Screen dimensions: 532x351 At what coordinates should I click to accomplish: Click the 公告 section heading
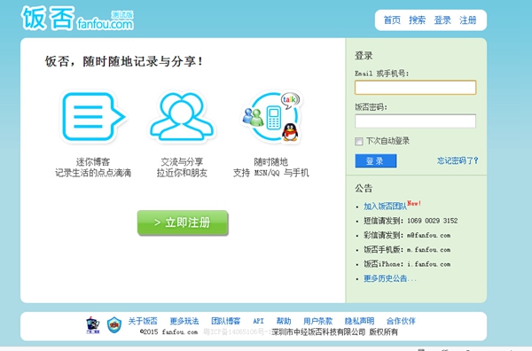point(364,188)
